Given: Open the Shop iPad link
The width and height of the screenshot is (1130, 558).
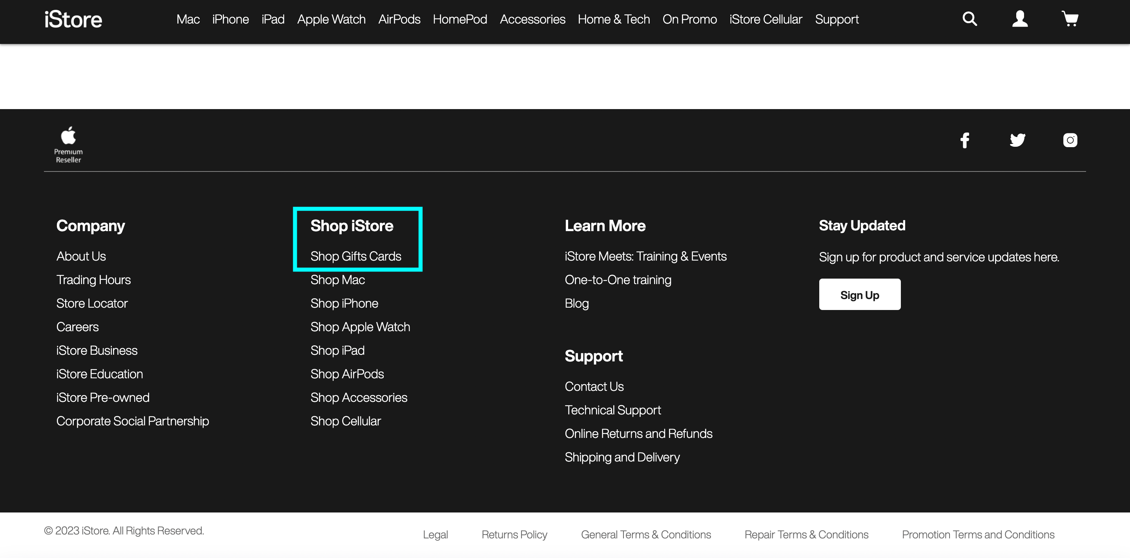Looking at the screenshot, I should [337, 350].
